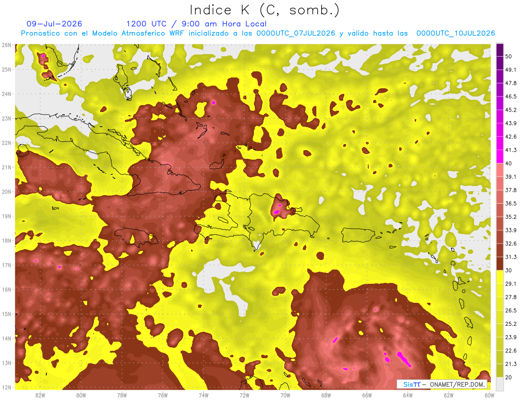Click the longitude label '82W'
The height and width of the screenshot is (401, 520).
tap(40, 395)
